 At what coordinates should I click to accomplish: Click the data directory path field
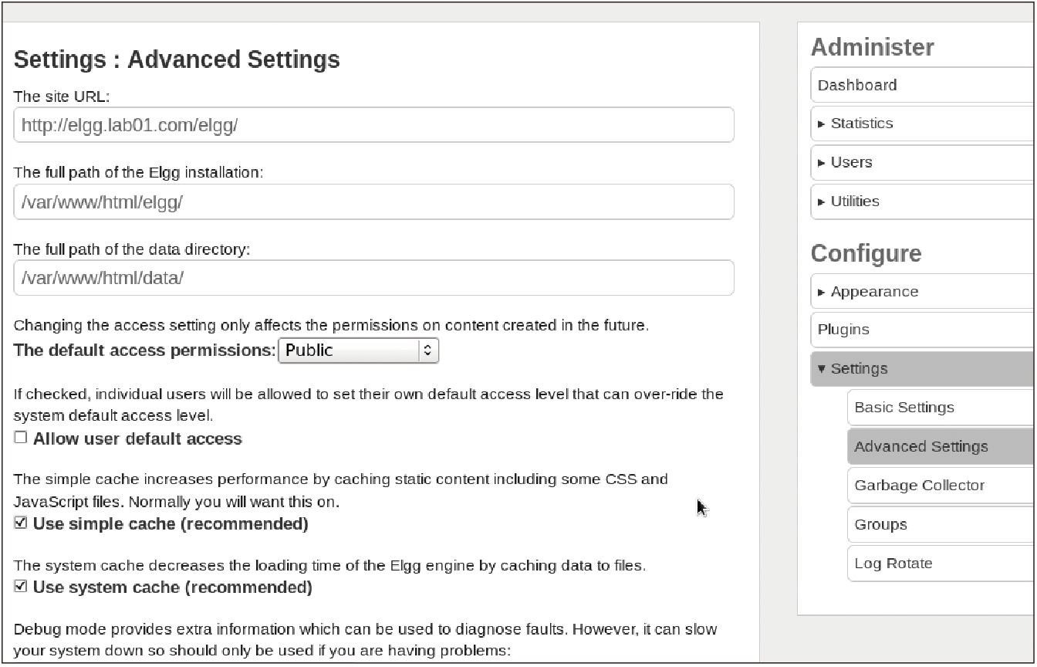tap(373, 278)
